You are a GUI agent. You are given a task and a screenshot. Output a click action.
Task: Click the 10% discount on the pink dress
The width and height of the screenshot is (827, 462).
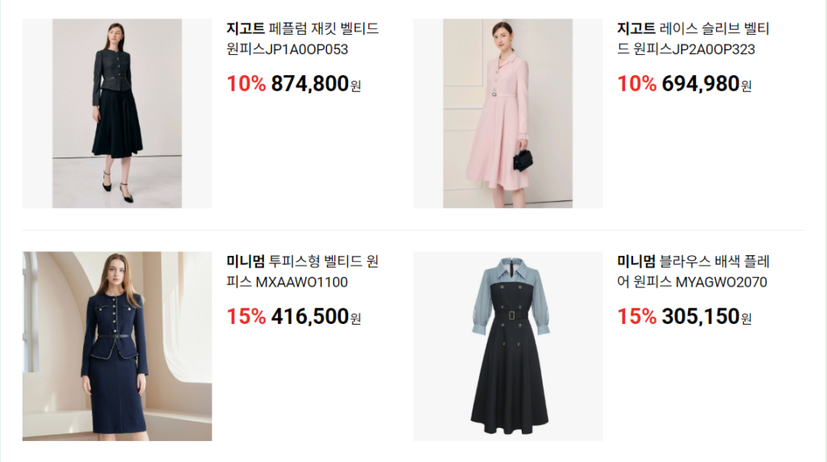pos(637,84)
